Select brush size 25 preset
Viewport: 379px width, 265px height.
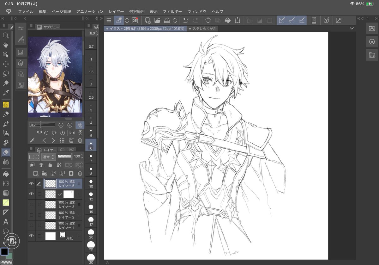pyautogui.click(x=91, y=247)
